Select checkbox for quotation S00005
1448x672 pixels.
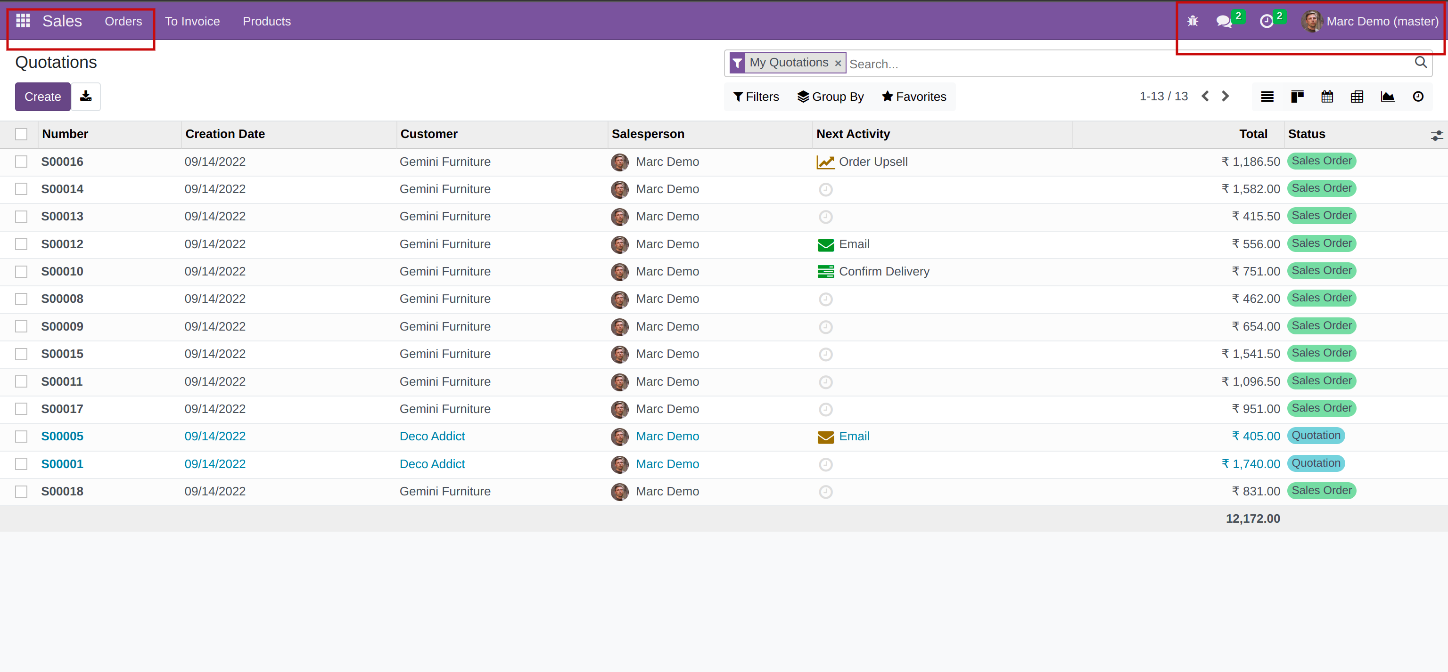tap(21, 436)
